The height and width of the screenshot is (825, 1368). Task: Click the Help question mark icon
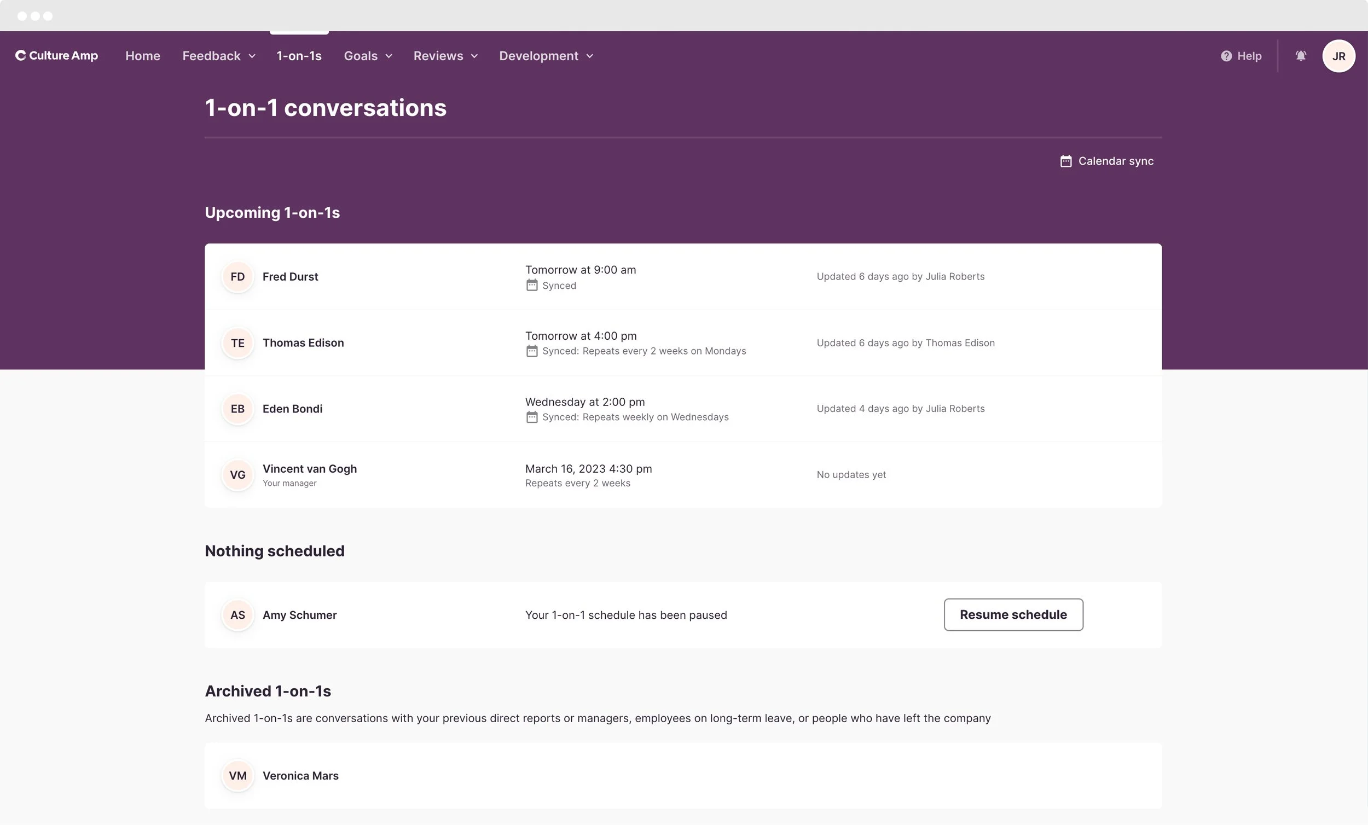point(1226,56)
